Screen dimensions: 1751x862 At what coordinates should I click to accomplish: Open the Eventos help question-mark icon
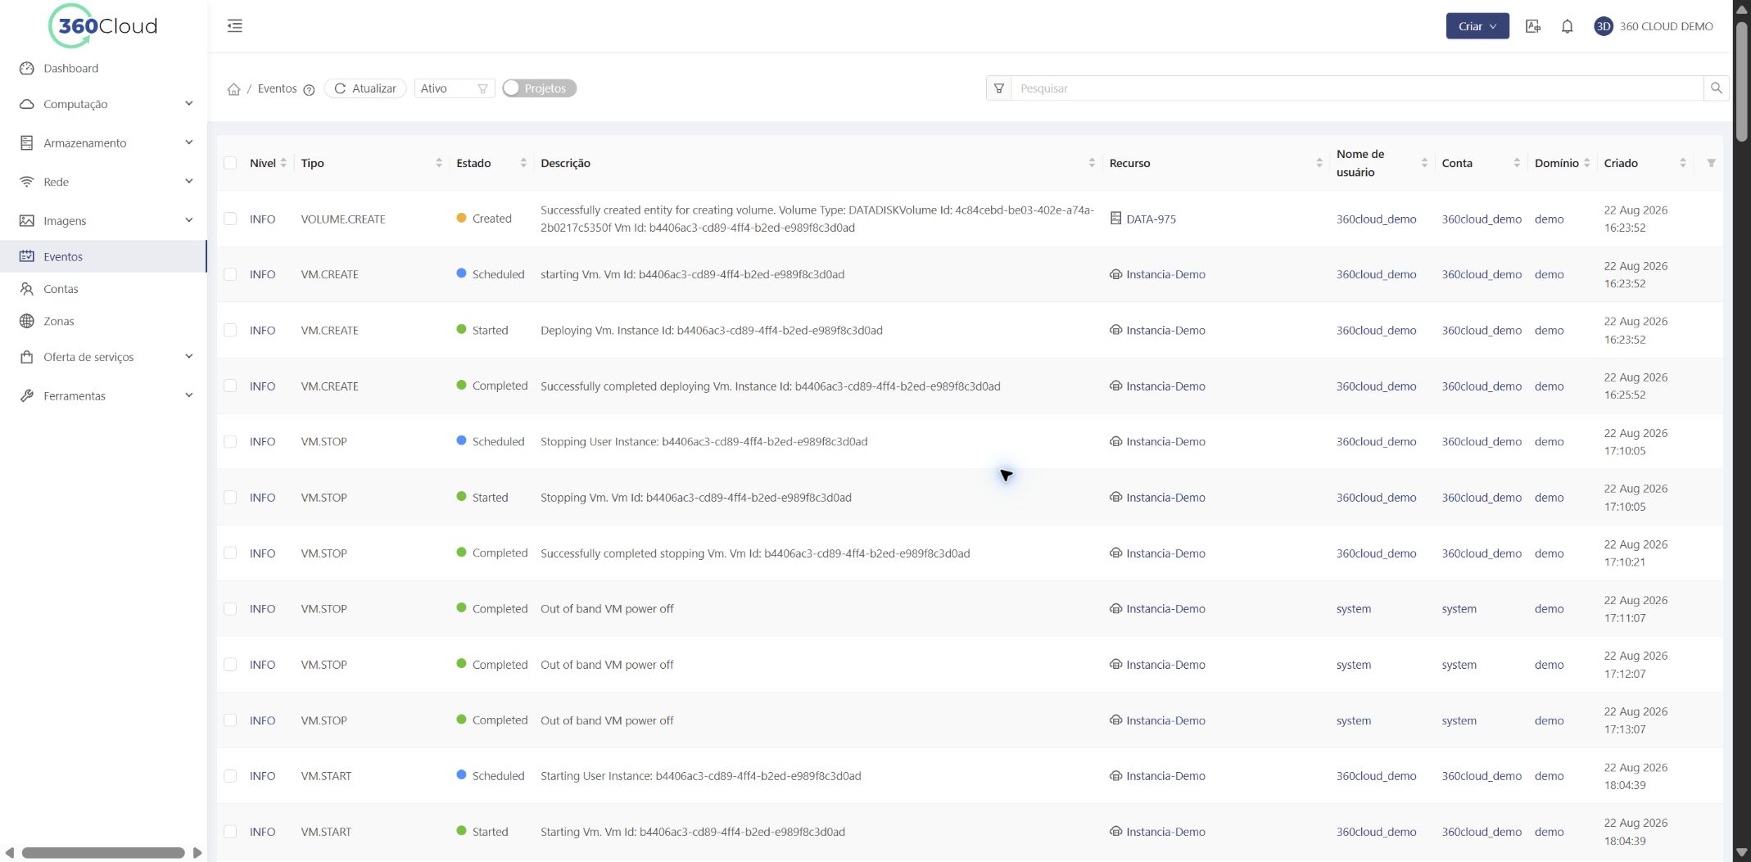[x=309, y=90]
